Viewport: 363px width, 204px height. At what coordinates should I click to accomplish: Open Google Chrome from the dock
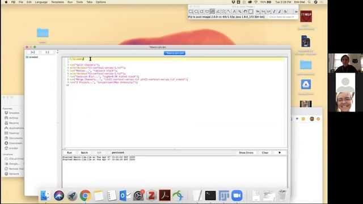85,195
